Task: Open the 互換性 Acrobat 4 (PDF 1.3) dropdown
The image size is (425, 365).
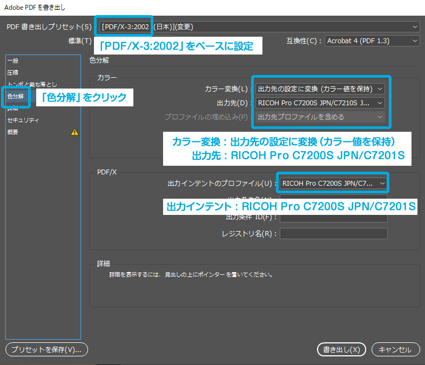Action: (372, 41)
